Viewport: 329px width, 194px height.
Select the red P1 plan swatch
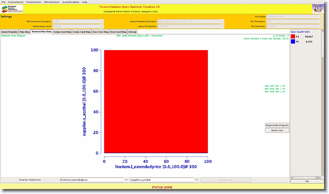293,36
